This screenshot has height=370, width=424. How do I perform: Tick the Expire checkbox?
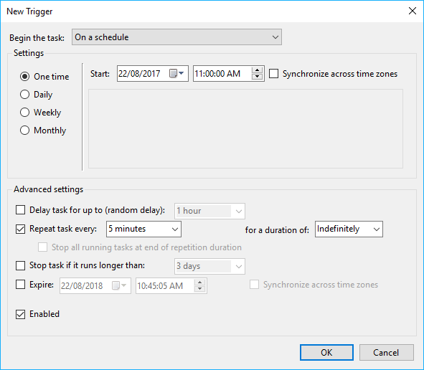point(20,285)
